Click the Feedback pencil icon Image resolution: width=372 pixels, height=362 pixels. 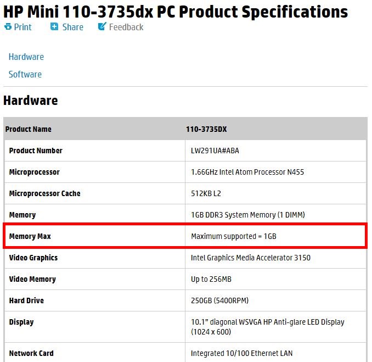pyautogui.click(x=102, y=26)
